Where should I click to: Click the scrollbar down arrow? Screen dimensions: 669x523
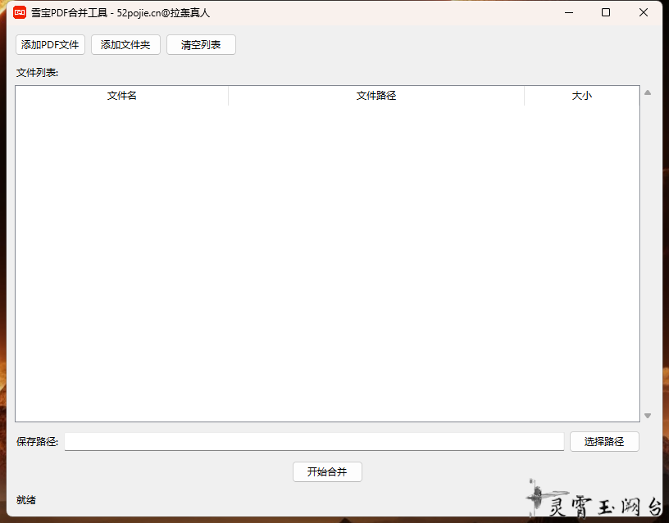648,416
